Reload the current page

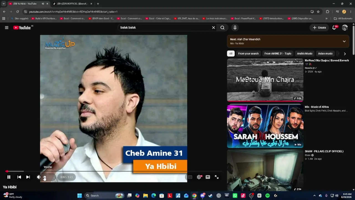[17, 12]
